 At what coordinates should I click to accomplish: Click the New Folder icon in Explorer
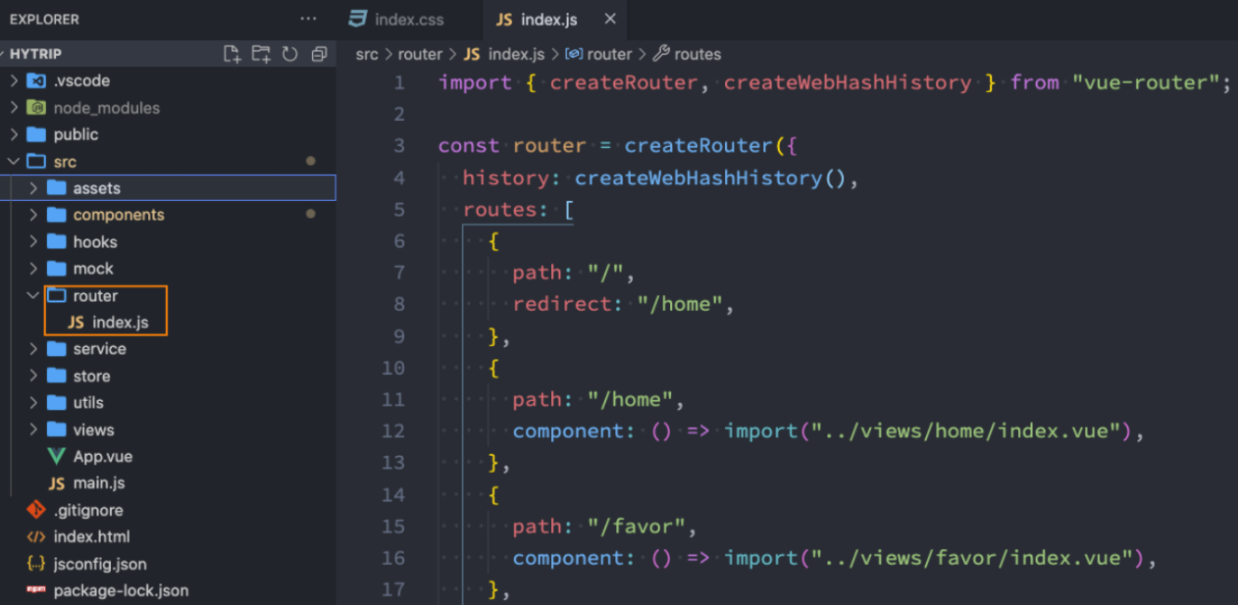coord(261,54)
